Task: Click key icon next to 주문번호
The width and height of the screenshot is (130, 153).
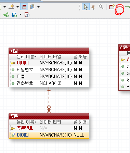Action: pyautogui.click(x=13, y=128)
